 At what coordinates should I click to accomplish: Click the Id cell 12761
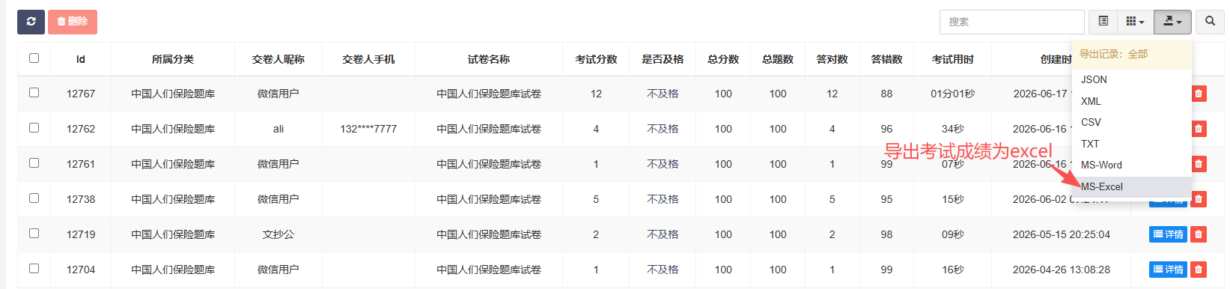(81, 164)
